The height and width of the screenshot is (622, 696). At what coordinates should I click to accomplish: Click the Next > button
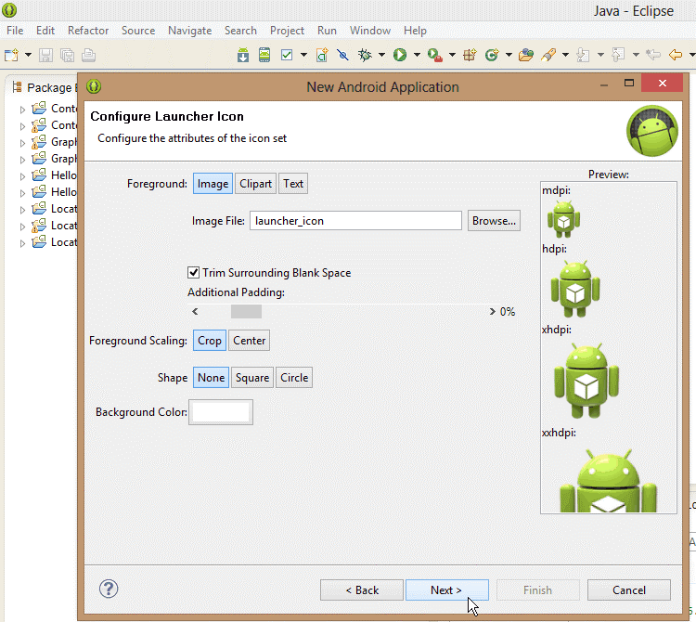click(446, 590)
